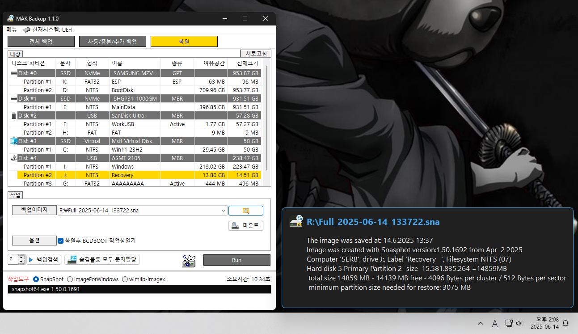Click the R:\Full_2025-06-14_133722.sna popup title
578x334 pixels.
point(373,222)
